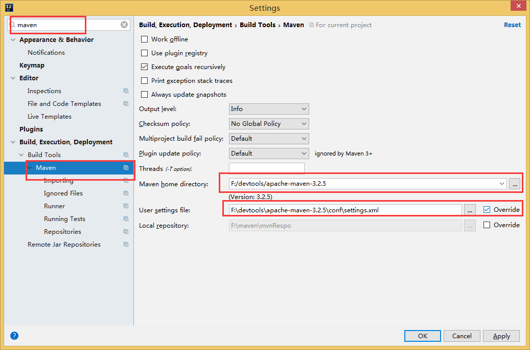
Task: Collapse Appearance & Behavior tree section
Action: coord(13,39)
